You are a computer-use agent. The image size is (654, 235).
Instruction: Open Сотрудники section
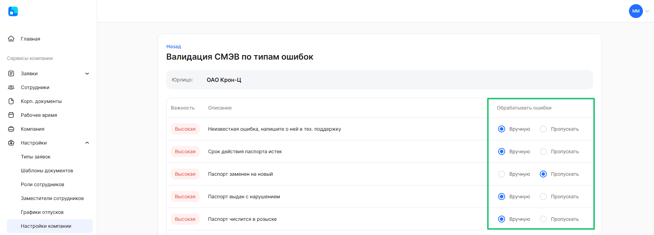click(x=35, y=87)
